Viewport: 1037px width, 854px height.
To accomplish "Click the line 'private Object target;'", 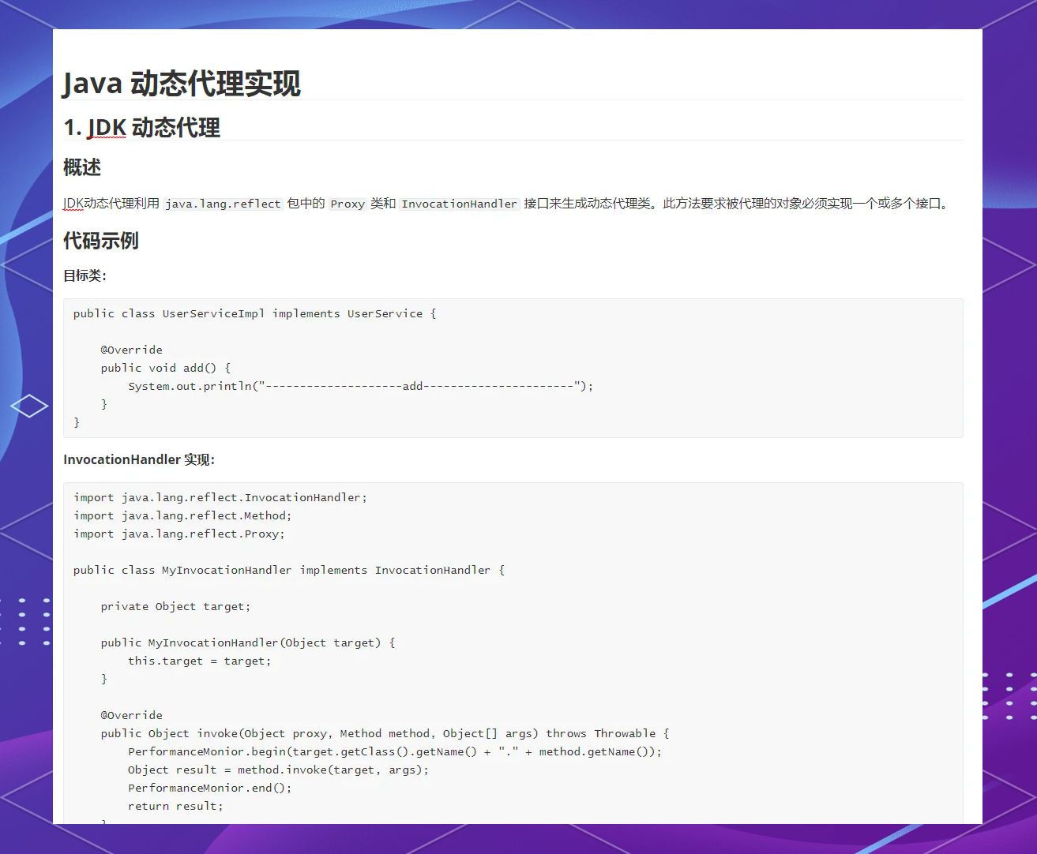I will (175, 606).
